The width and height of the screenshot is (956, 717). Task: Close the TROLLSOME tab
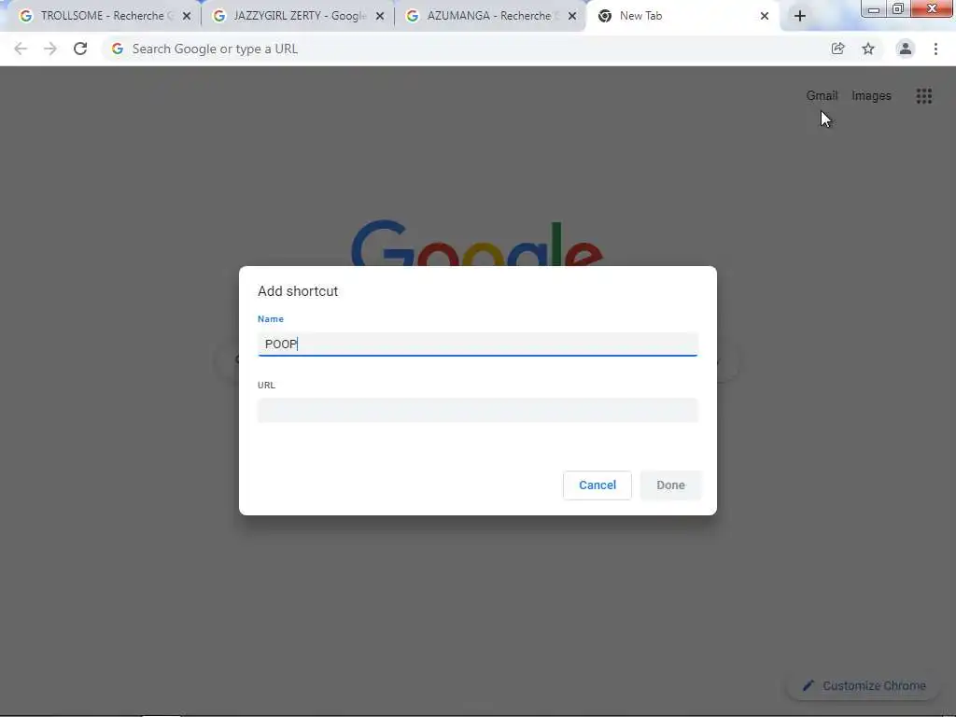(x=187, y=16)
